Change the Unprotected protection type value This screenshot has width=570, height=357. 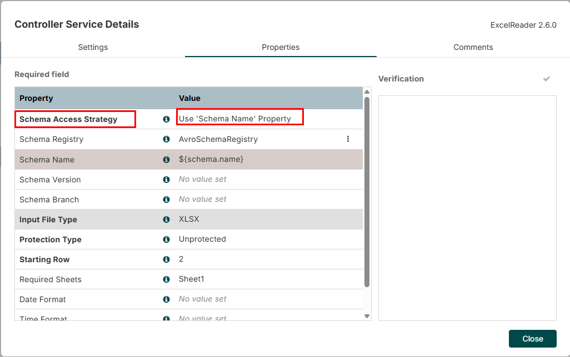point(202,239)
